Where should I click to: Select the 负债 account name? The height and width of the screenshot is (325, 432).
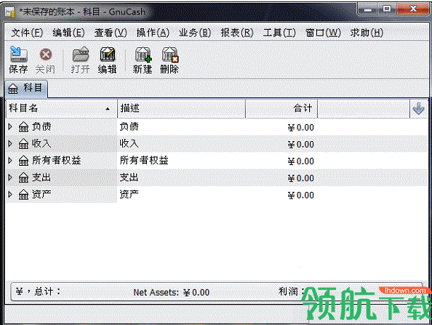41,127
